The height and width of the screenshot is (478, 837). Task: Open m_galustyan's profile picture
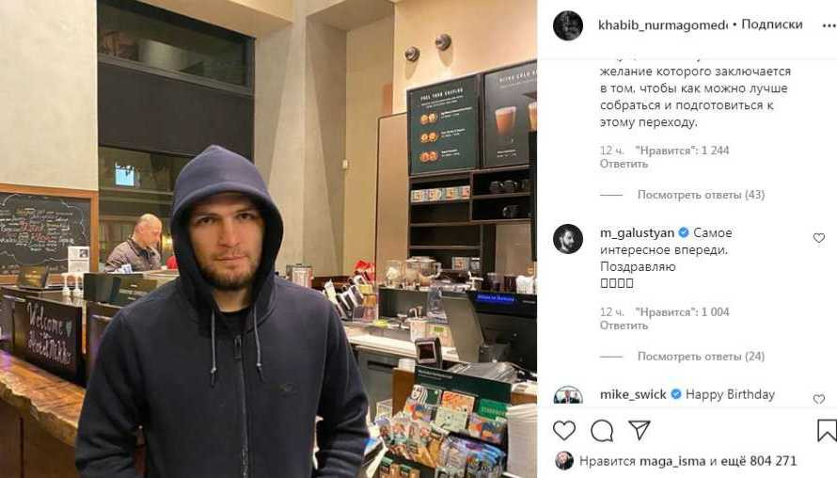click(567, 239)
